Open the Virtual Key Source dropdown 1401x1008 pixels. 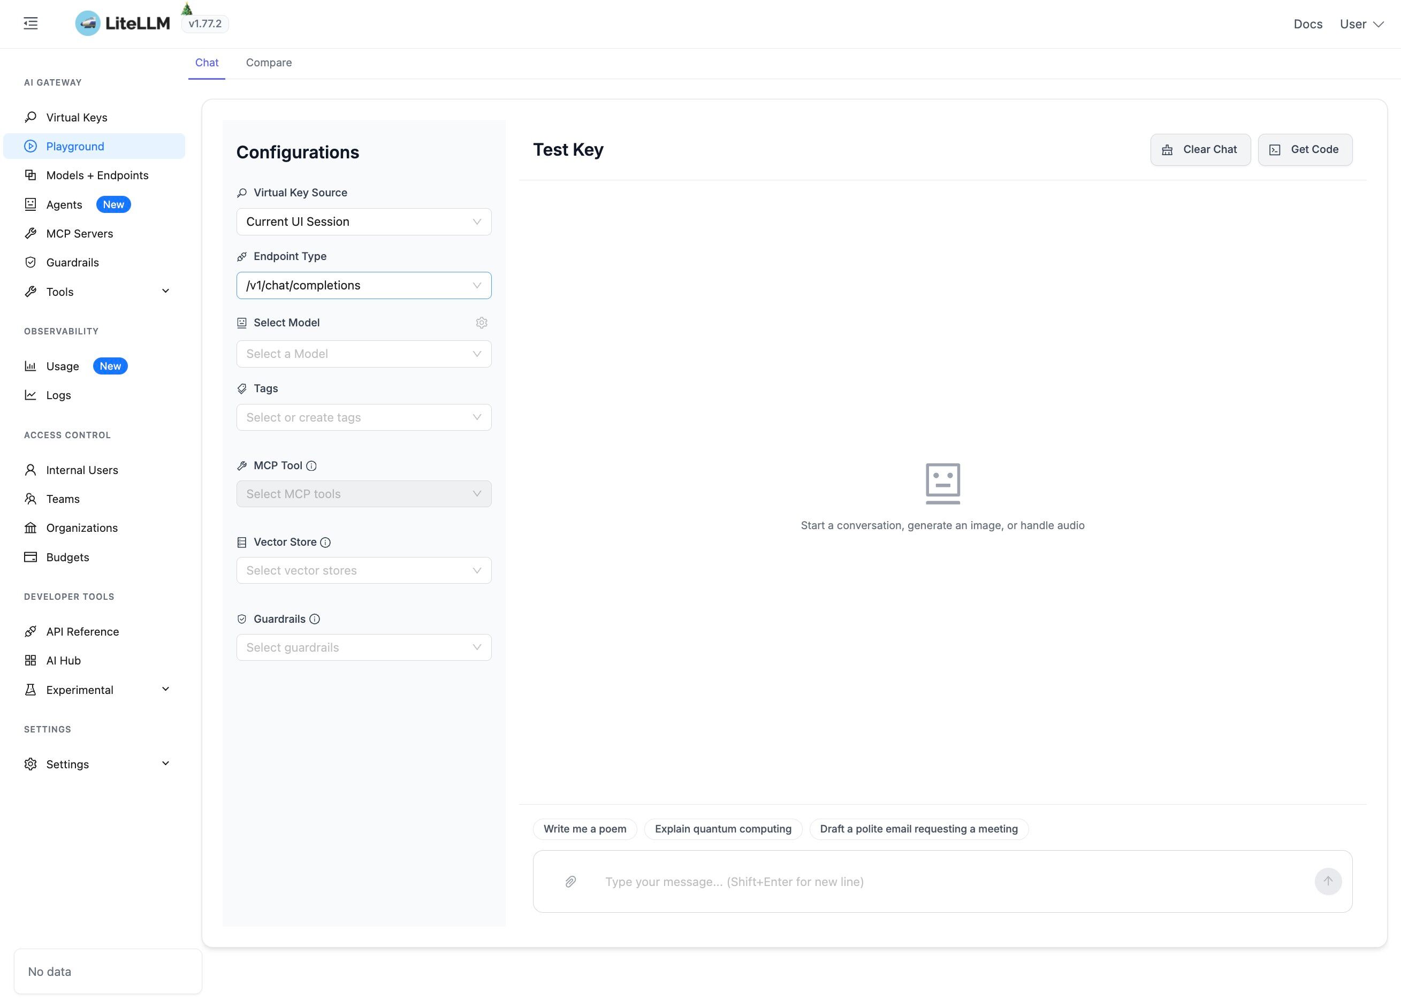(363, 221)
